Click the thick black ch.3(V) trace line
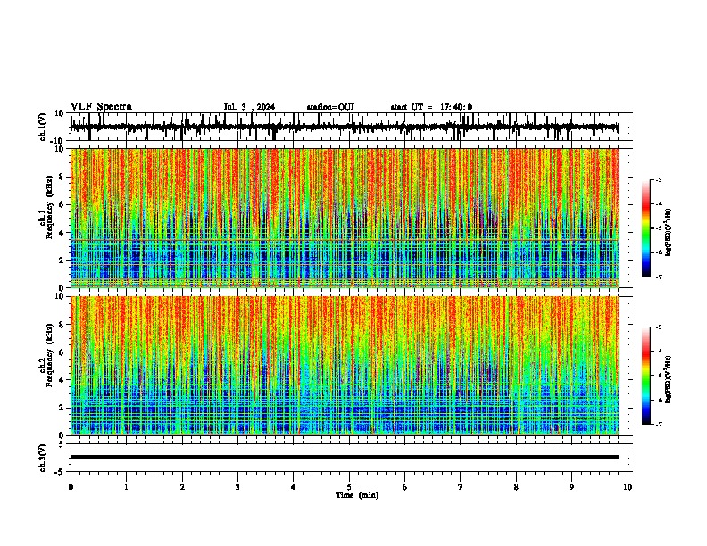 click(345, 457)
